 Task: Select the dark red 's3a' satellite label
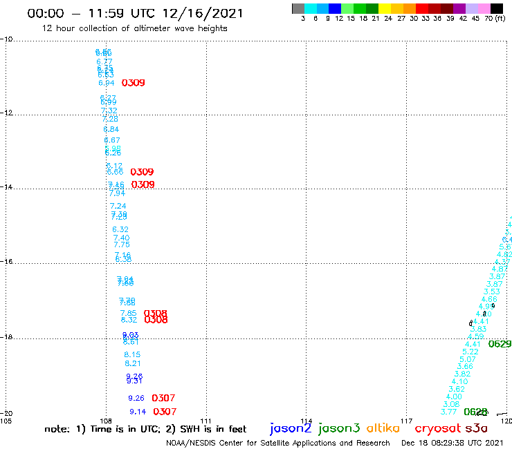point(476,428)
